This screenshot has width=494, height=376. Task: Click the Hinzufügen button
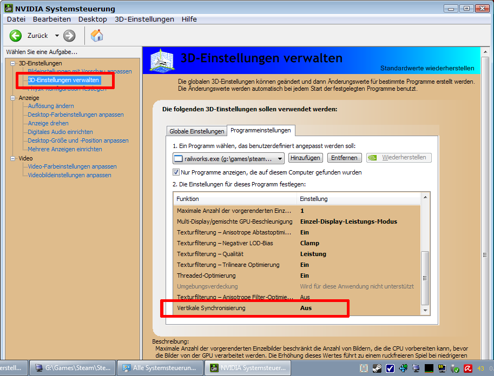(x=305, y=158)
